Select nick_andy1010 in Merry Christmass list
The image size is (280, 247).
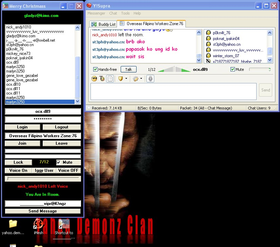coord(40,27)
